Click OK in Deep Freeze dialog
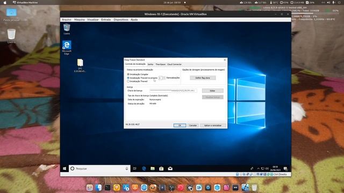The height and width of the screenshot is (193, 344). click(x=180, y=125)
